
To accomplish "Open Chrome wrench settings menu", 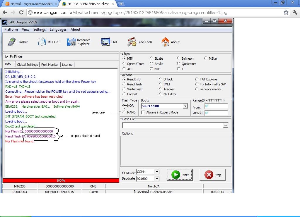I will pyautogui.click(x=295, y=13).
